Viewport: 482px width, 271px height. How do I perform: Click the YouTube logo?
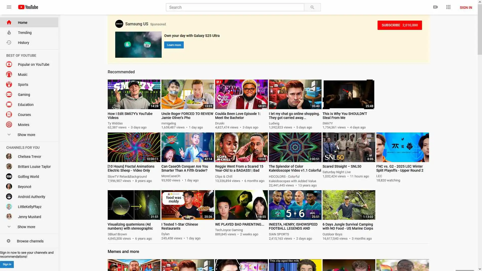coord(28,7)
